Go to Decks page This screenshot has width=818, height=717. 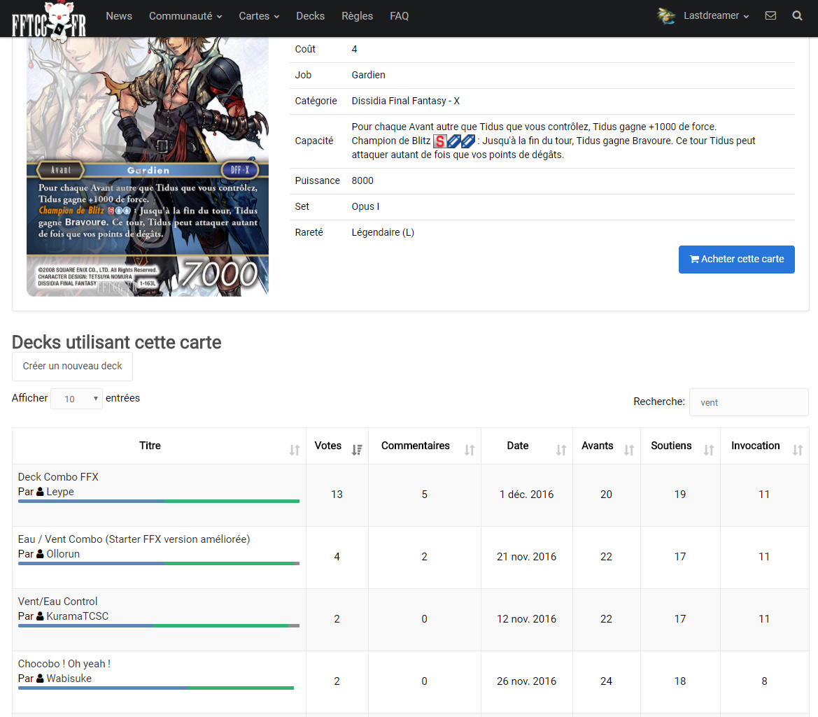click(x=311, y=16)
